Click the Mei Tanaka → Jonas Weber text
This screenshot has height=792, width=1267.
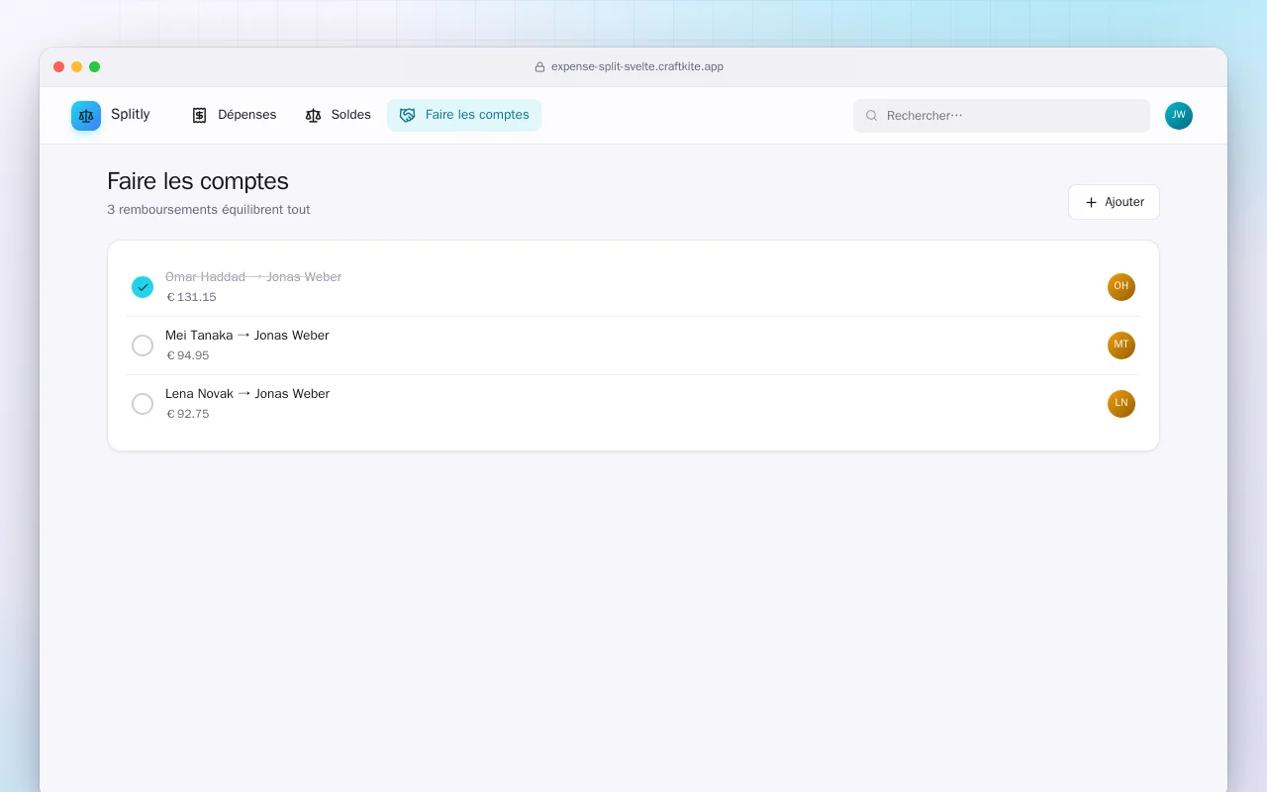tap(247, 336)
